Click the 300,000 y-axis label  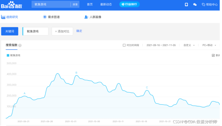[11, 85]
